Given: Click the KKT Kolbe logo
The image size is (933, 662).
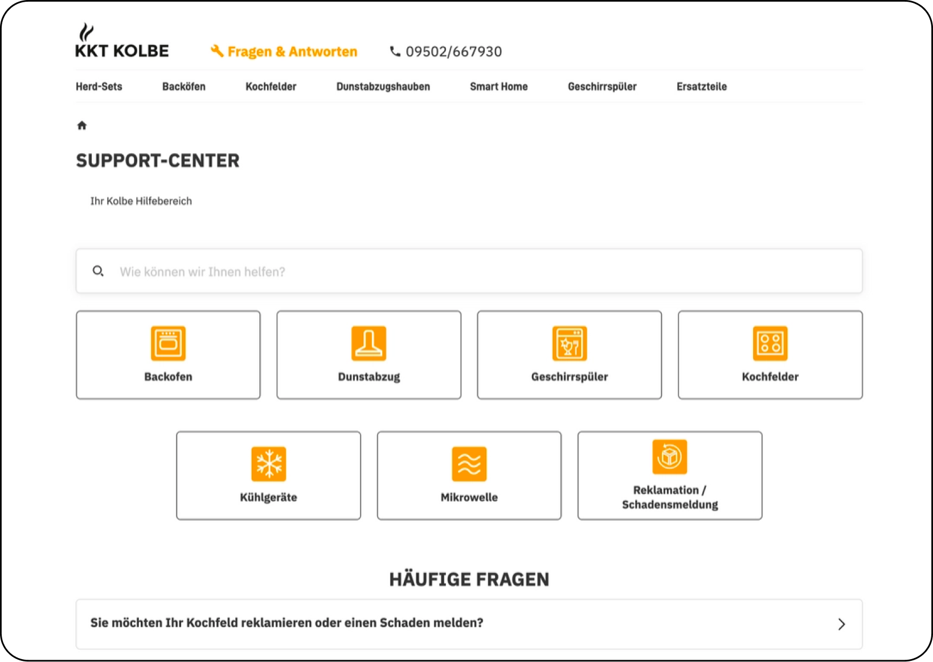Looking at the screenshot, I should (122, 41).
